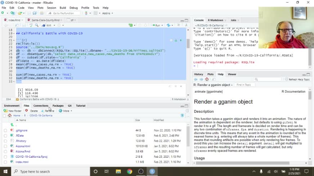Run current chunk with green play icon
Screen dimensions: 314x176
tap(181, 40)
